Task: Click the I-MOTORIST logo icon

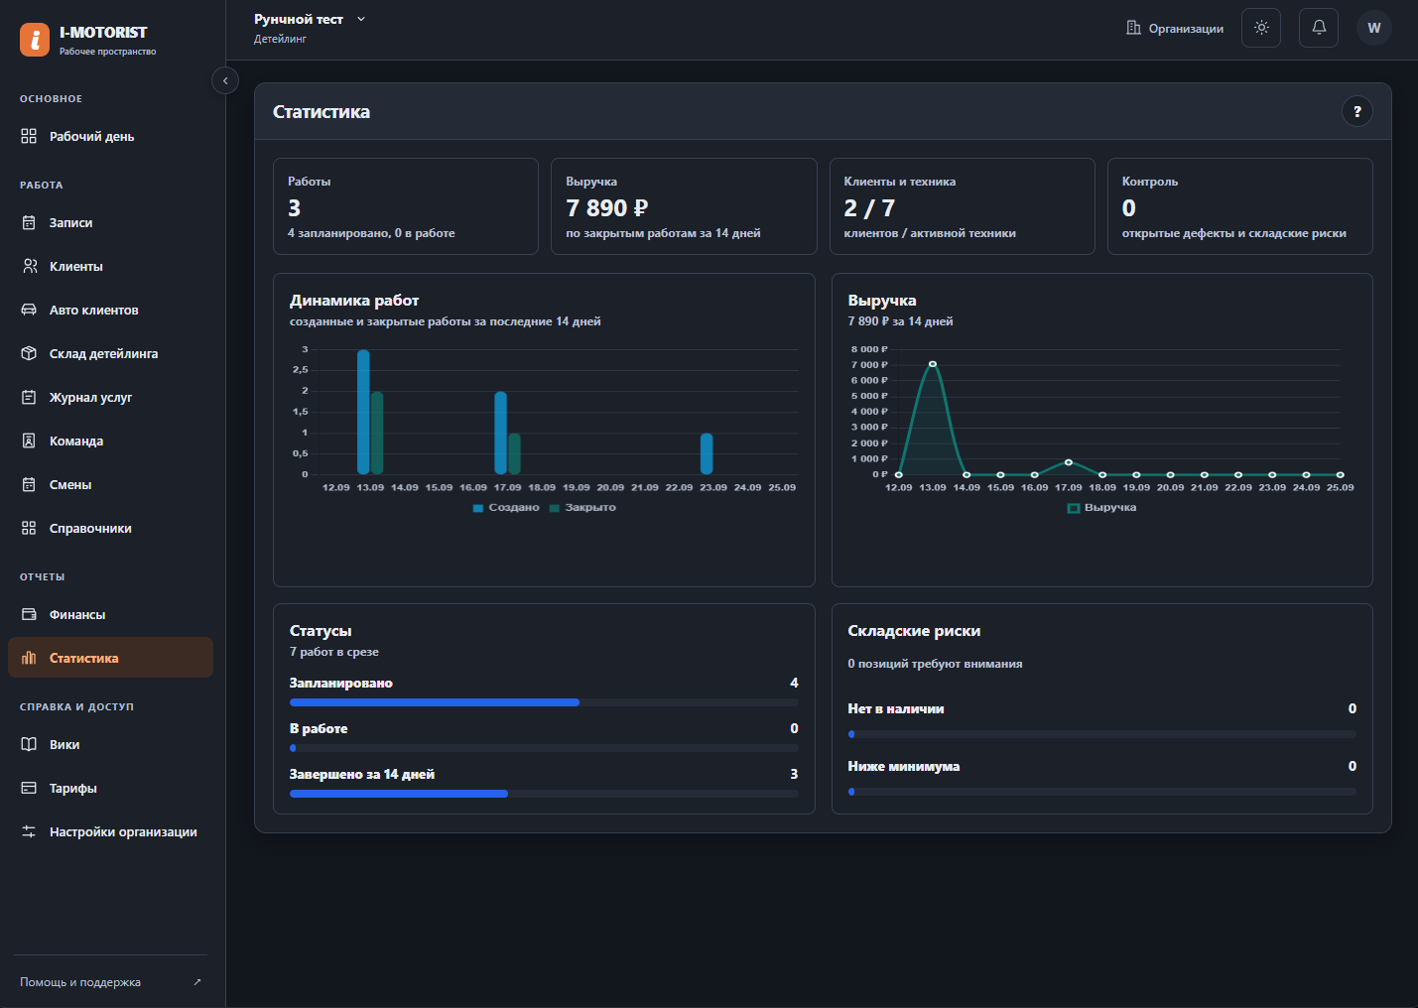Action: pos(35,40)
